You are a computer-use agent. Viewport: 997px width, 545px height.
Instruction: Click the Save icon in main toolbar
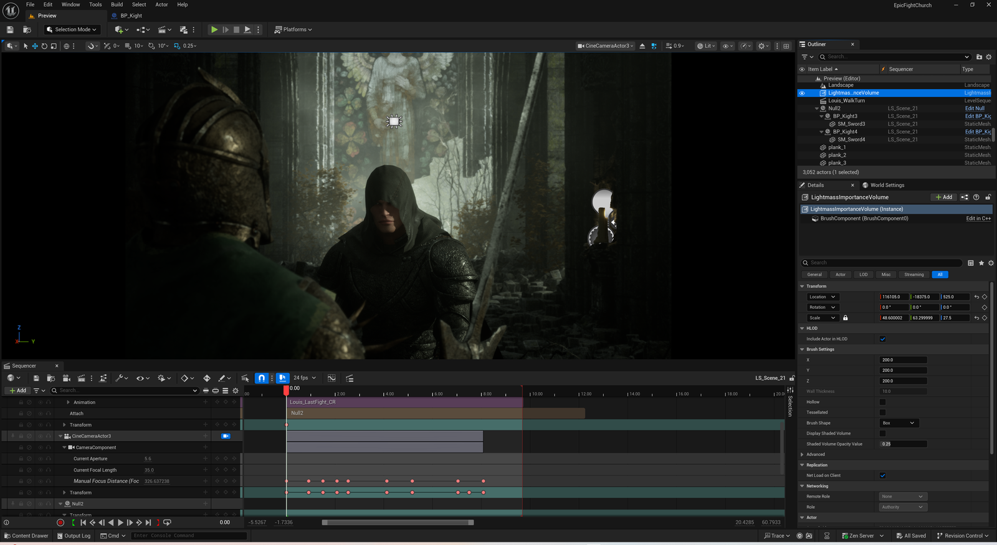(x=10, y=29)
